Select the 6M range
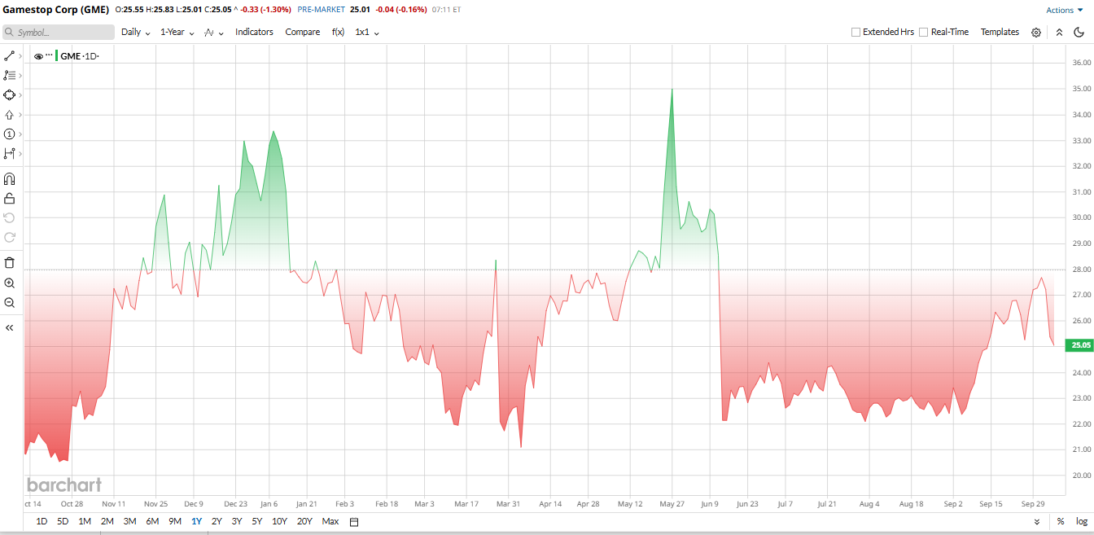The image size is (1094, 535). click(152, 521)
